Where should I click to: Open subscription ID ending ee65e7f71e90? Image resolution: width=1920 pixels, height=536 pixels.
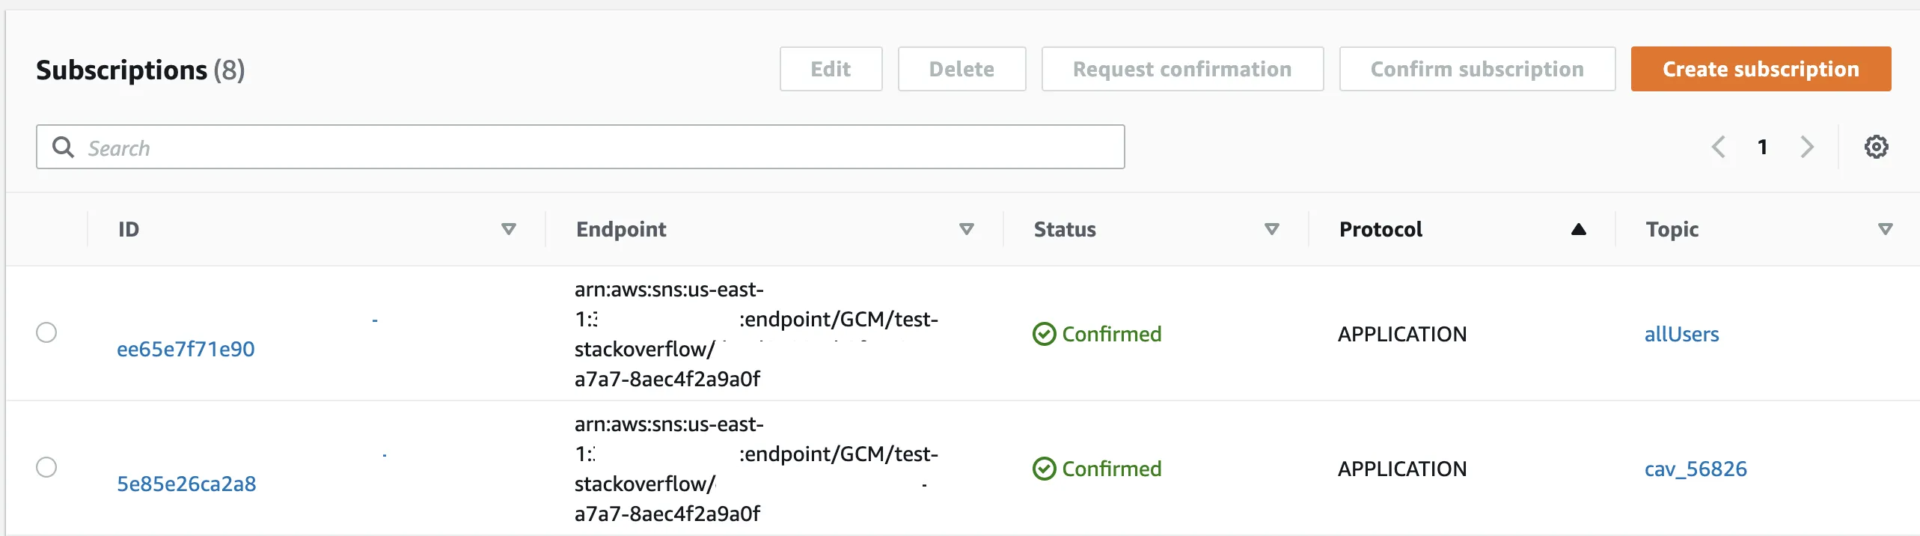coord(186,349)
